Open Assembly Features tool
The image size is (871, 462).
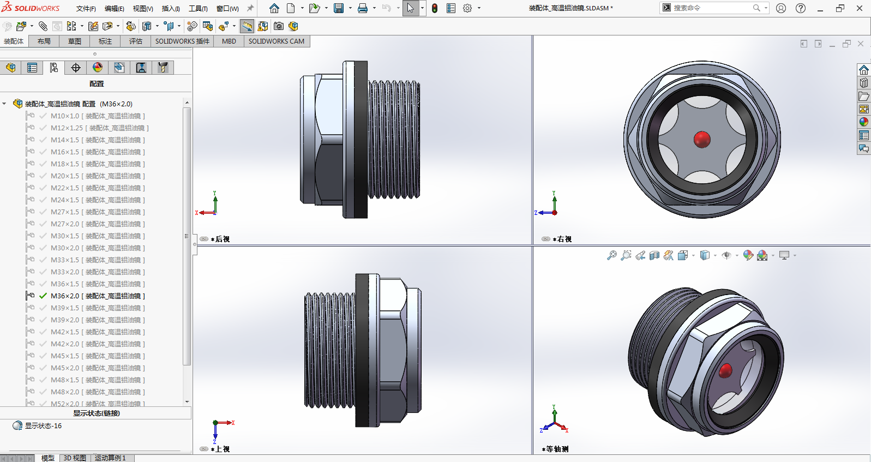[147, 26]
